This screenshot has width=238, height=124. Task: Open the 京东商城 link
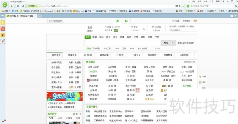[93, 80]
